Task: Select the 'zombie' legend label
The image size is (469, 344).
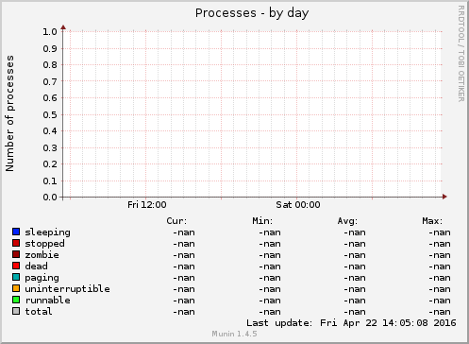Action: pos(42,254)
